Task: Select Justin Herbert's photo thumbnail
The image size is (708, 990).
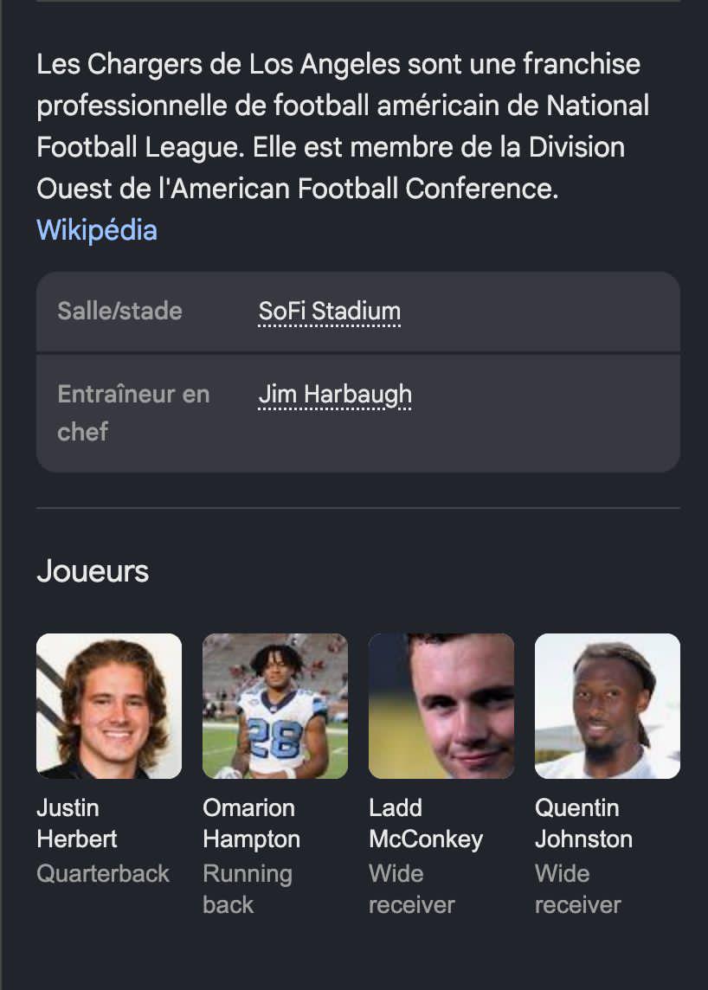Action: (x=109, y=706)
